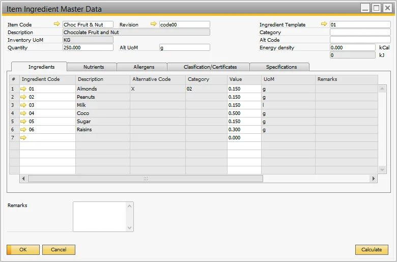Image resolution: width=397 pixels, height=262 pixels.
Task: Click the Description field Chocolate Fruit and Nut
Action: tap(136, 32)
